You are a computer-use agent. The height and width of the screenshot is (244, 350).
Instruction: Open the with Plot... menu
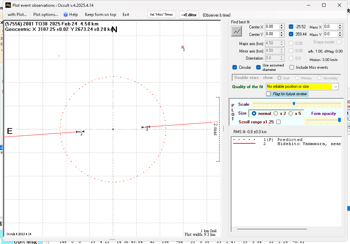[x=17, y=15]
